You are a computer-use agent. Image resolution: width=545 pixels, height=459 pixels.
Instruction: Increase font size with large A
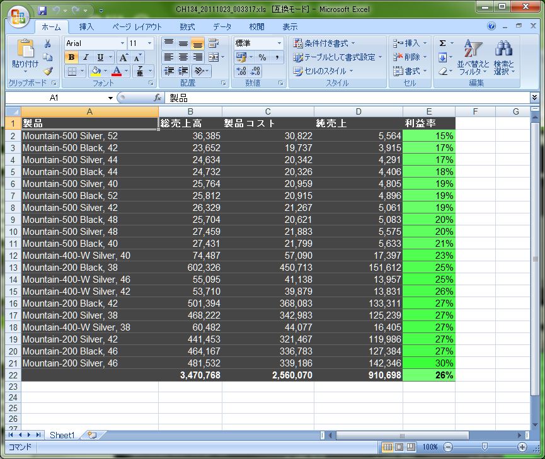coord(123,57)
